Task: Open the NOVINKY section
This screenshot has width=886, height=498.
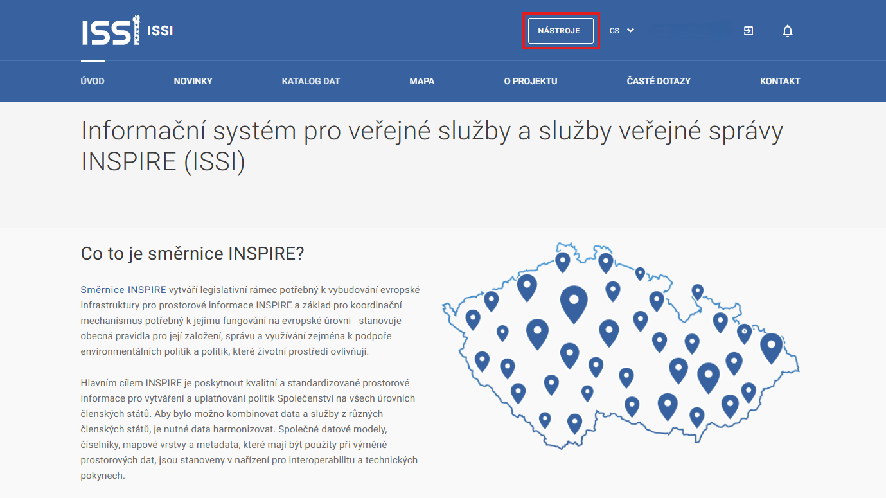Action: pyautogui.click(x=193, y=81)
